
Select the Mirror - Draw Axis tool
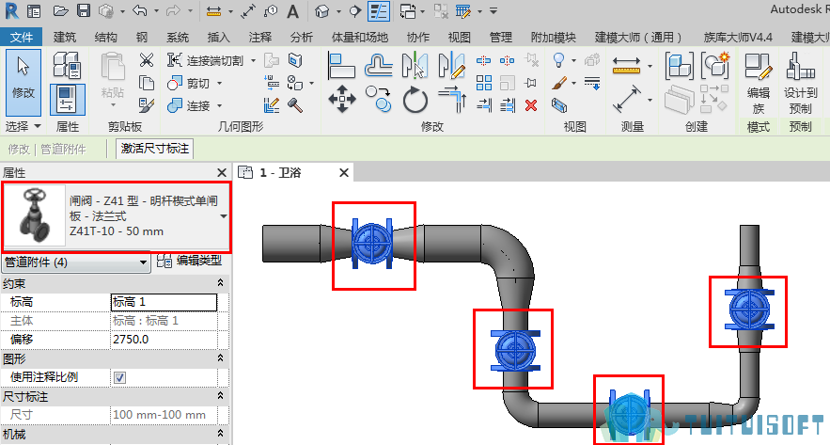[452, 66]
